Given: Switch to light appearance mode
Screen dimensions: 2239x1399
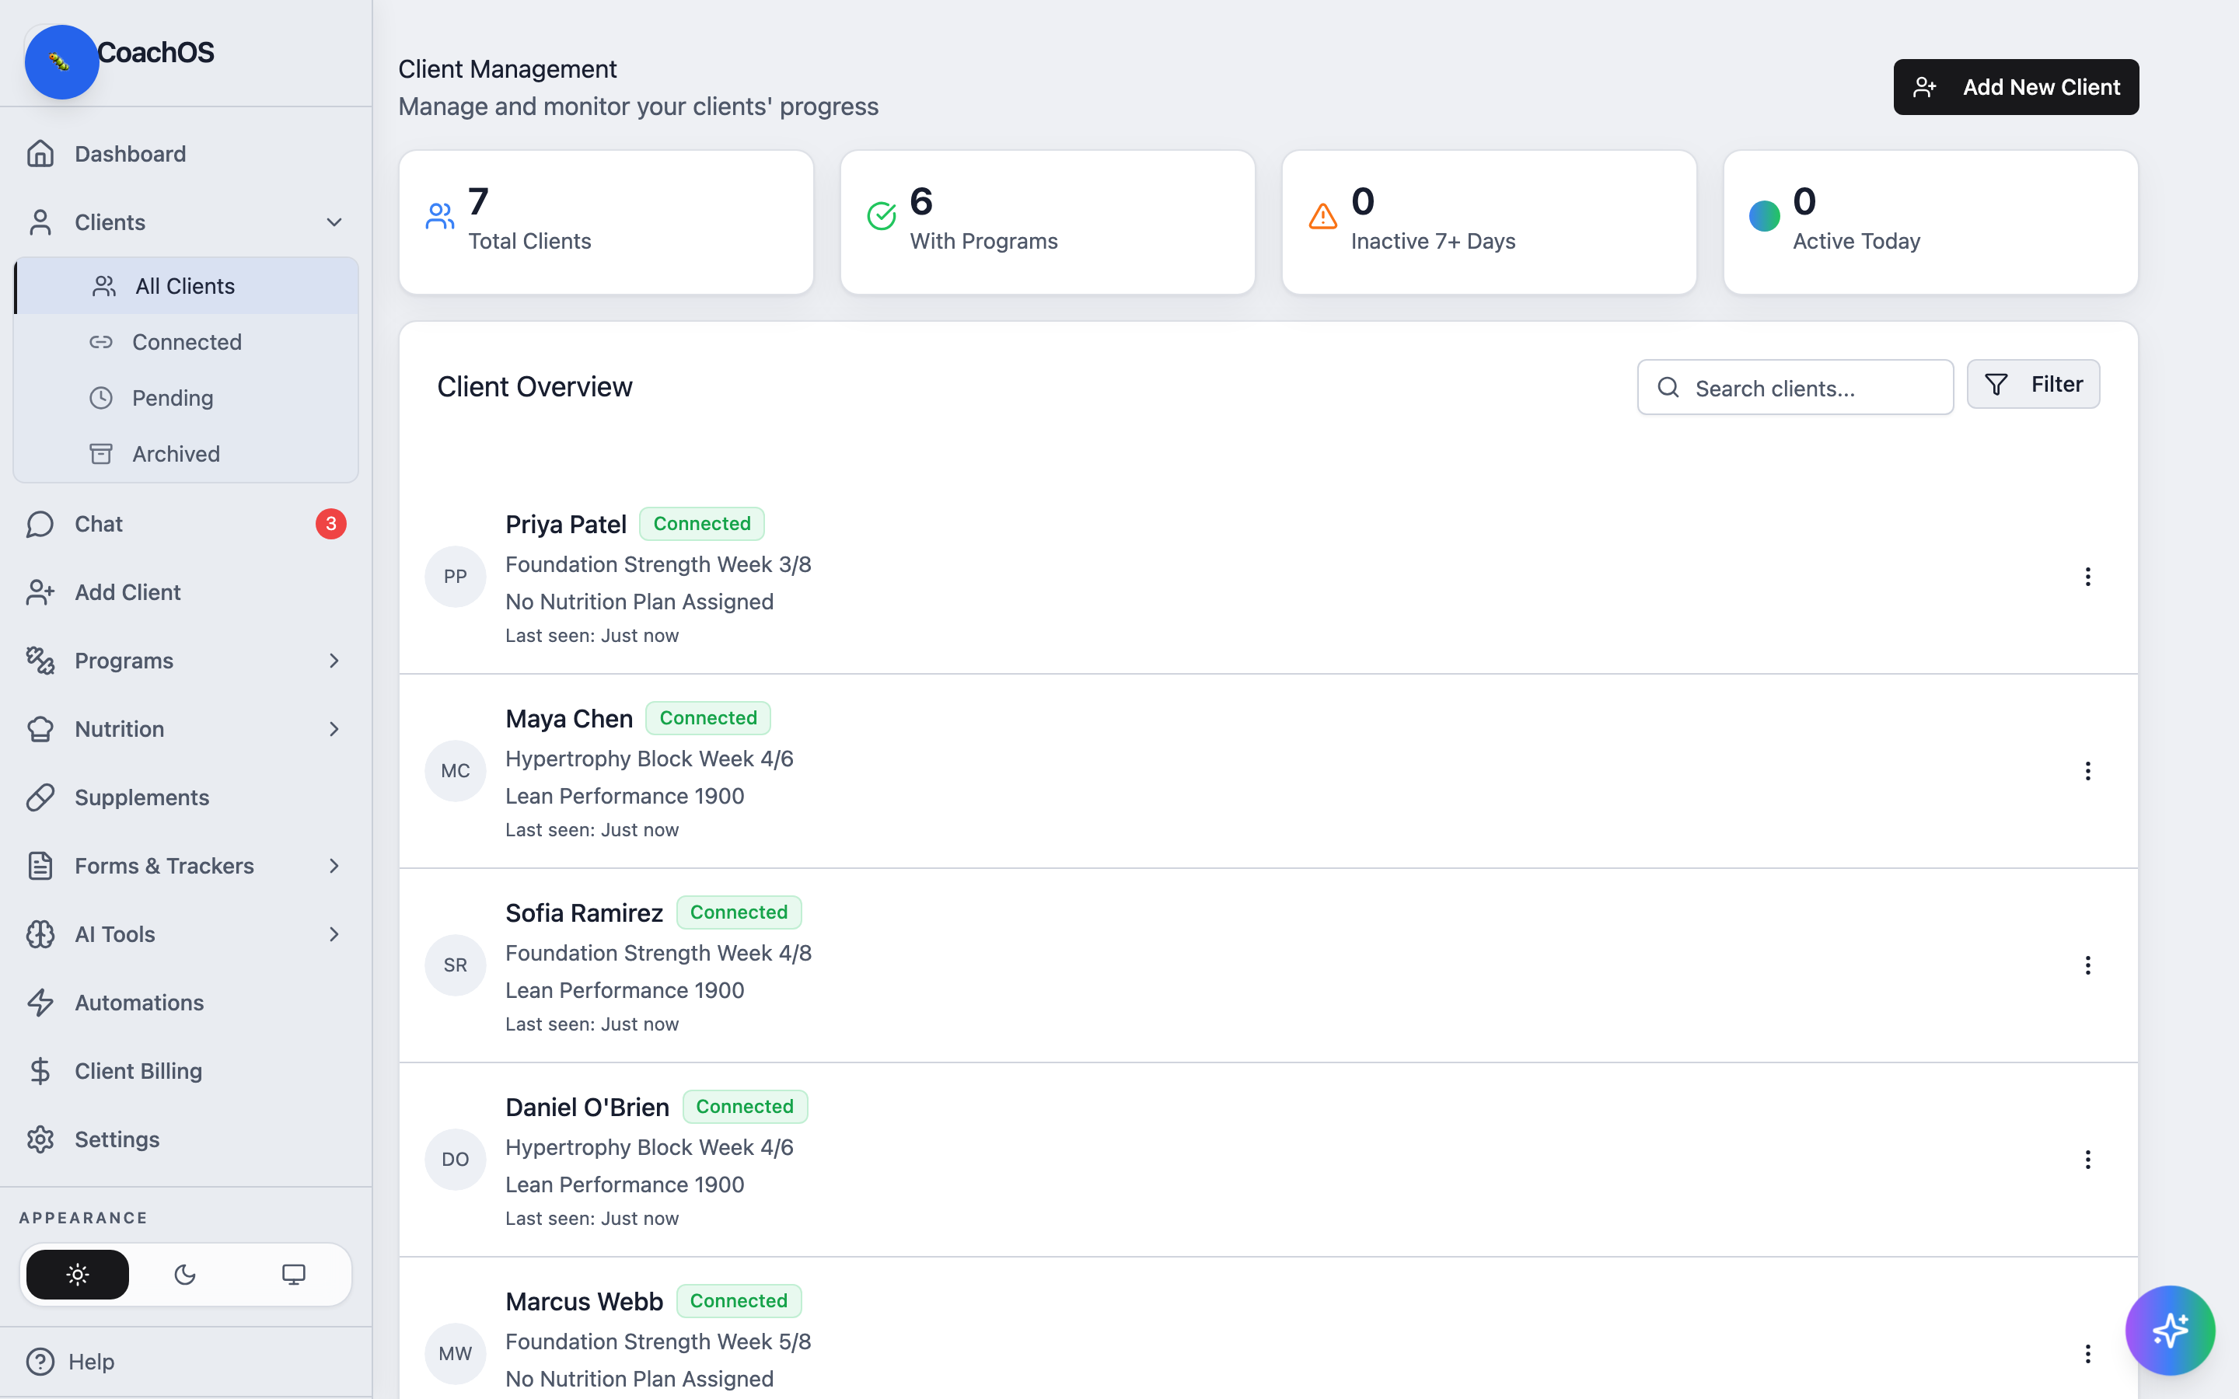Looking at the screenshot, I should 78,1275.
